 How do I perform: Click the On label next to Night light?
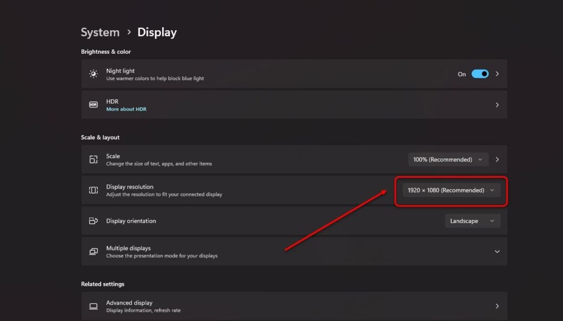[x=461, y=74]
